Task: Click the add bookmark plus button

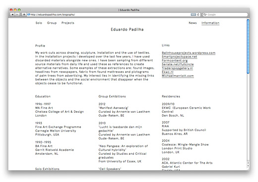Action: click(x=24, y=14)
